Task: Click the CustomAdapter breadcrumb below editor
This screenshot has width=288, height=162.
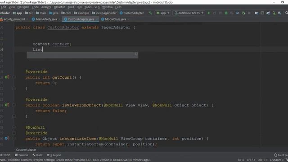Action: (26, 149)
